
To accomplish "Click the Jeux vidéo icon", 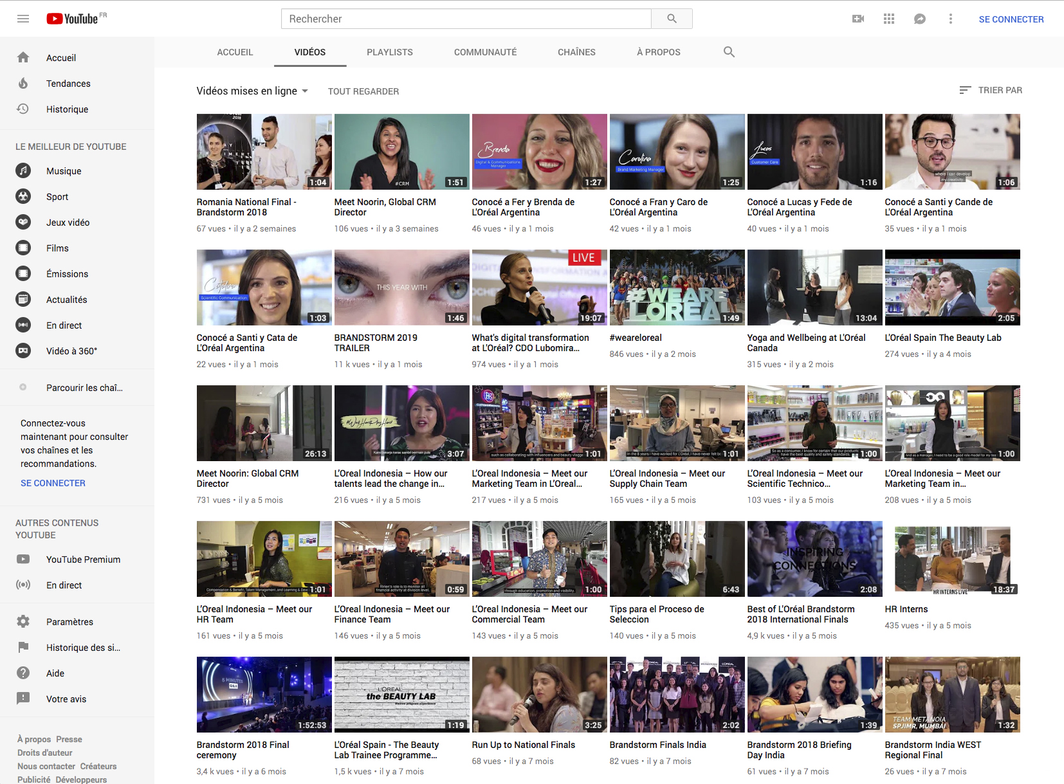I will point(23,222).
